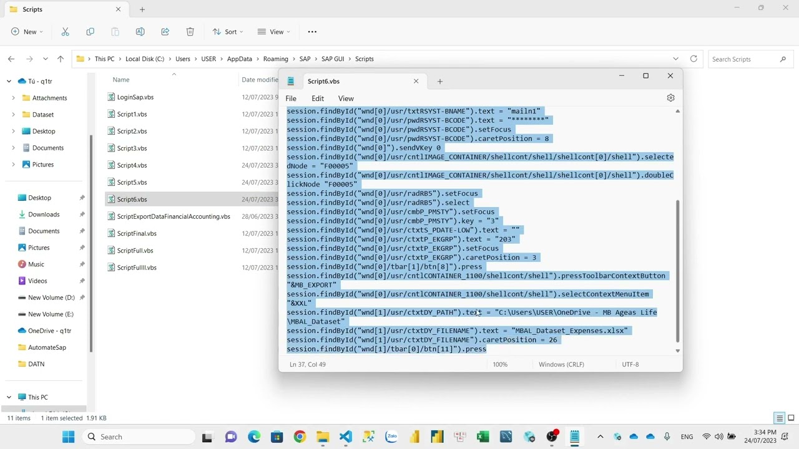Screen dimensions: 799x449
Task: Expand the Pictures tree node under OneDrive
Action: [13, 165]
